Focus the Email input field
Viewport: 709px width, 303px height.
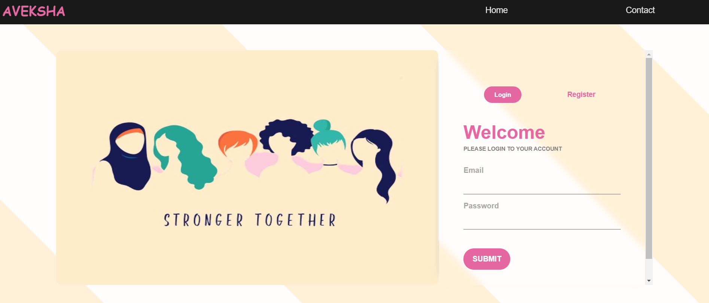click(542, 186)
